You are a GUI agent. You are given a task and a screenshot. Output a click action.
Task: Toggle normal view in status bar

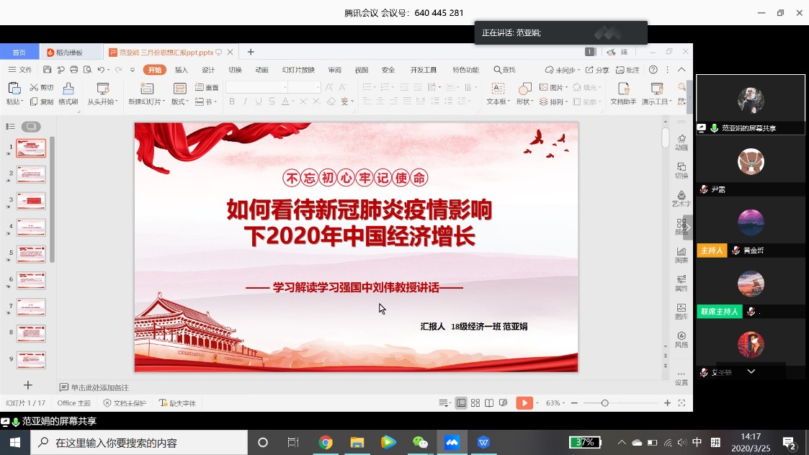tap(461, 403)
